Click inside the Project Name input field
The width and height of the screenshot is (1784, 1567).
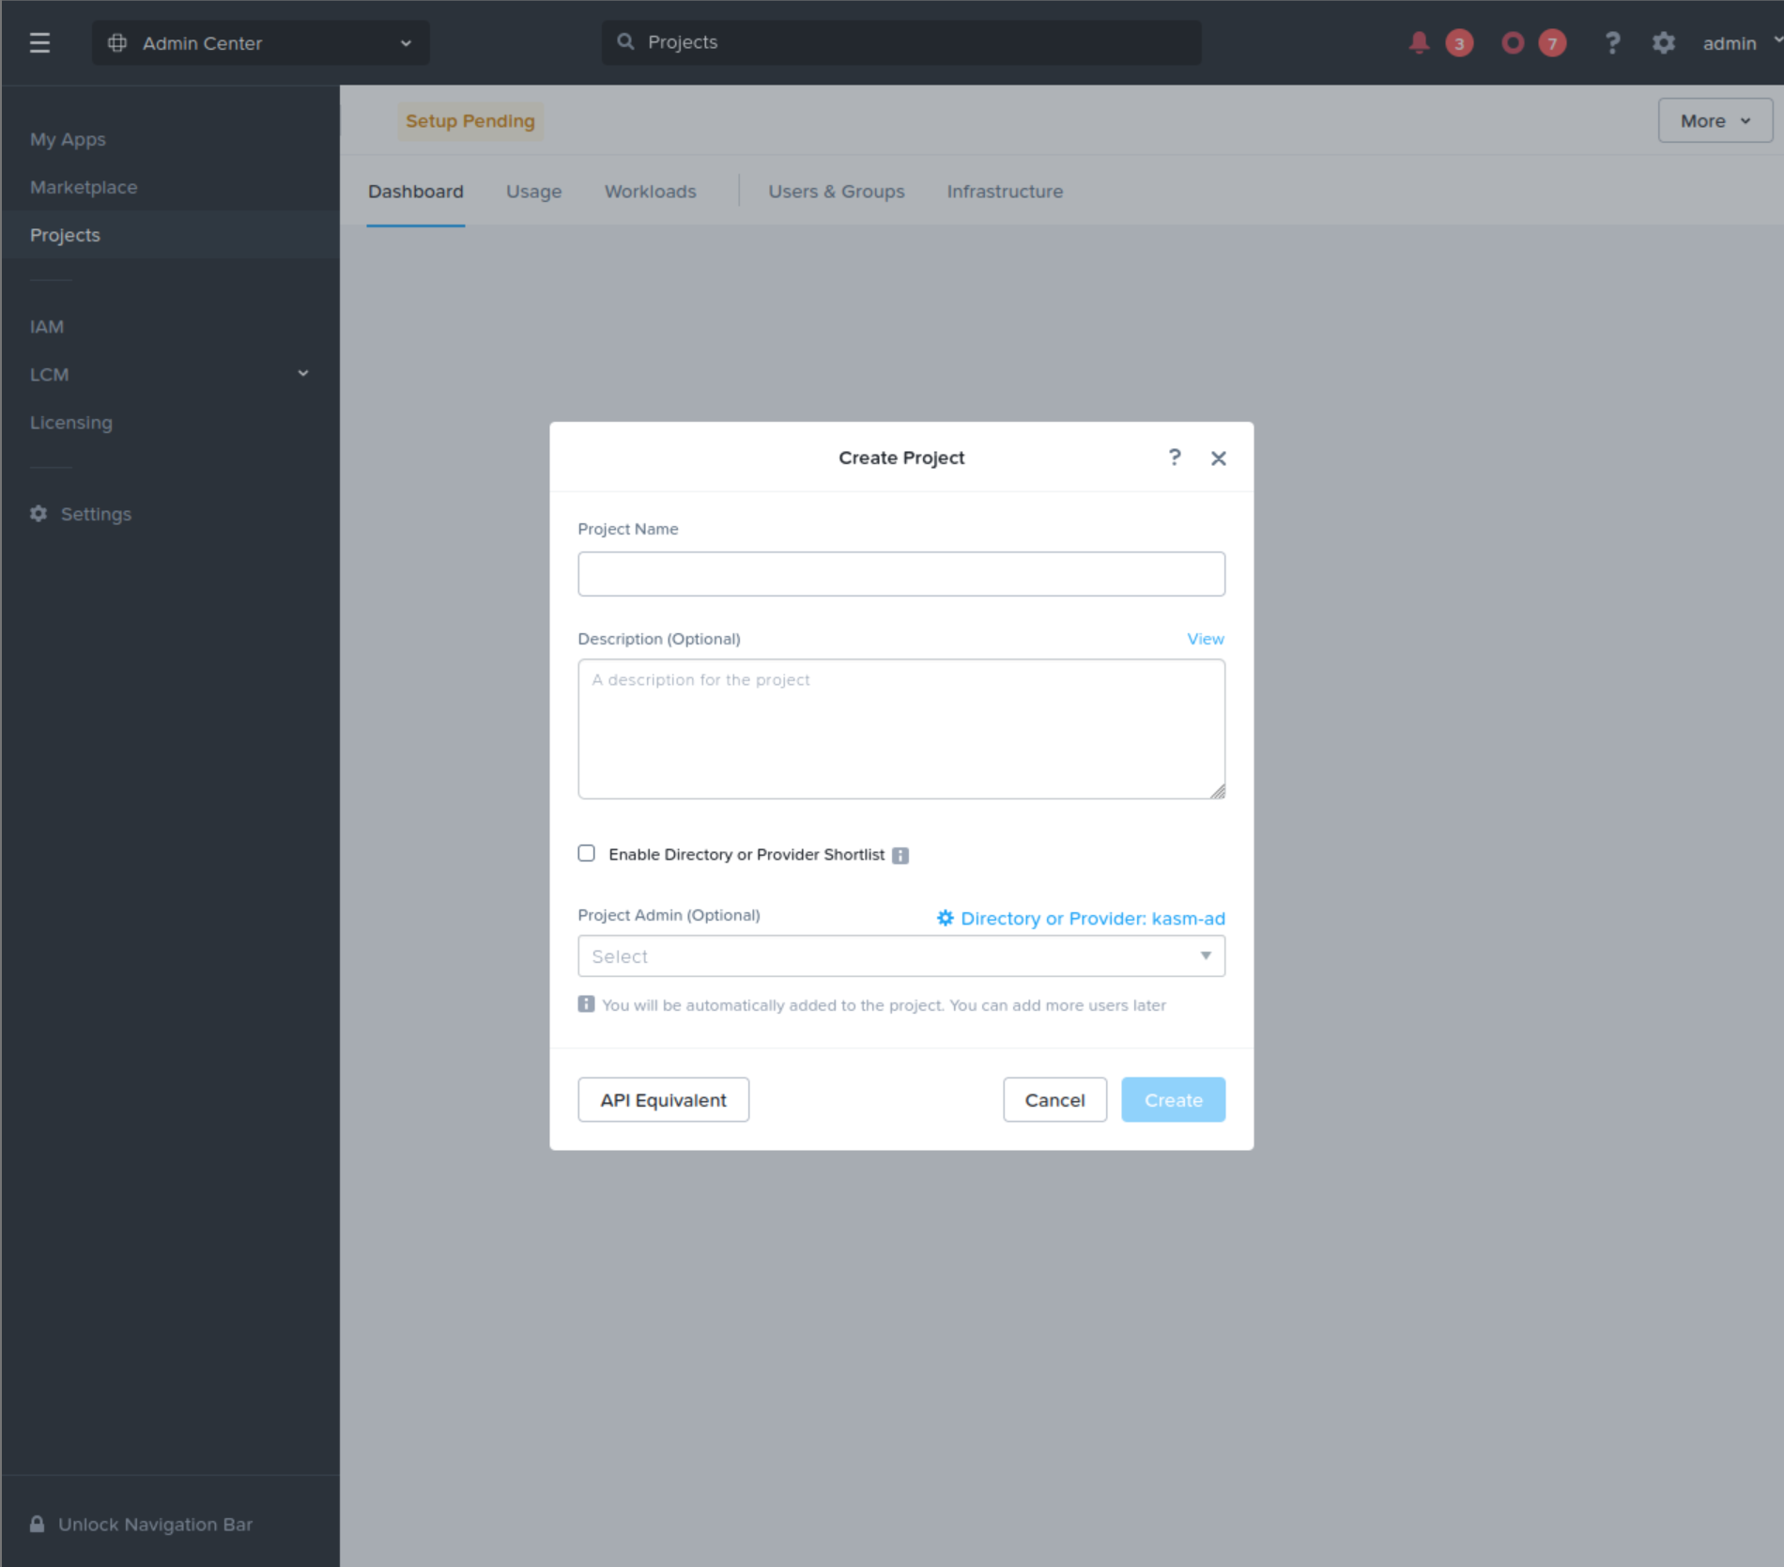(x=900, y=573)
